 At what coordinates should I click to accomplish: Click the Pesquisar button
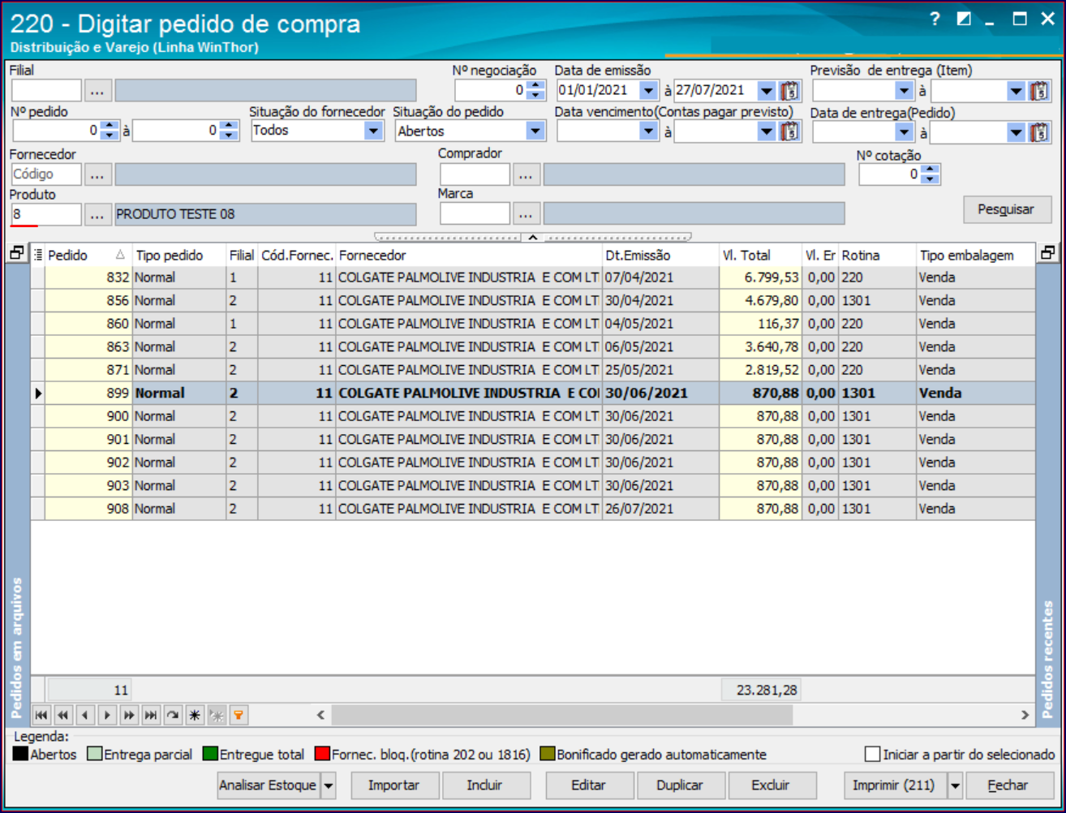point(1006,209)
